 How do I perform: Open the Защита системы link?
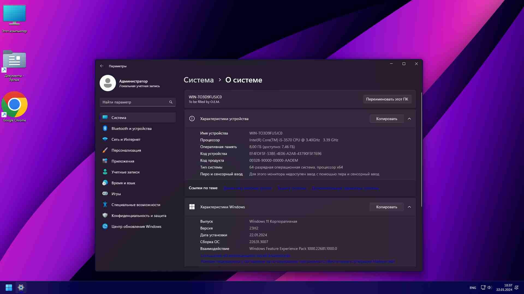292,188
